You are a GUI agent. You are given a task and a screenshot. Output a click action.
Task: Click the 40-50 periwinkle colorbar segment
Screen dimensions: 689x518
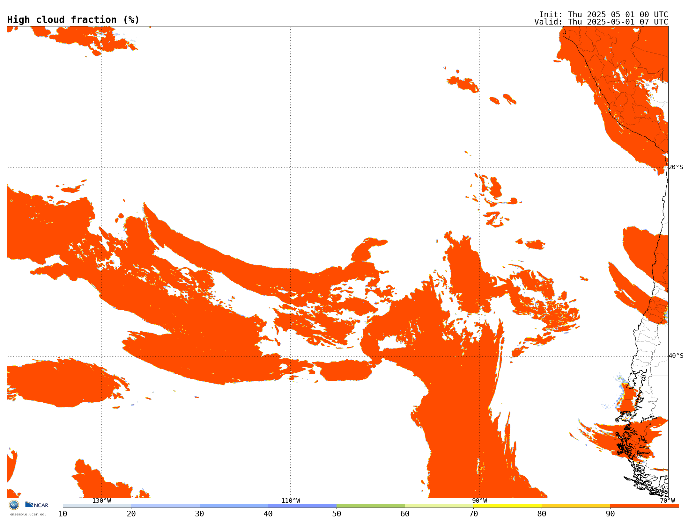pos(302,506)
